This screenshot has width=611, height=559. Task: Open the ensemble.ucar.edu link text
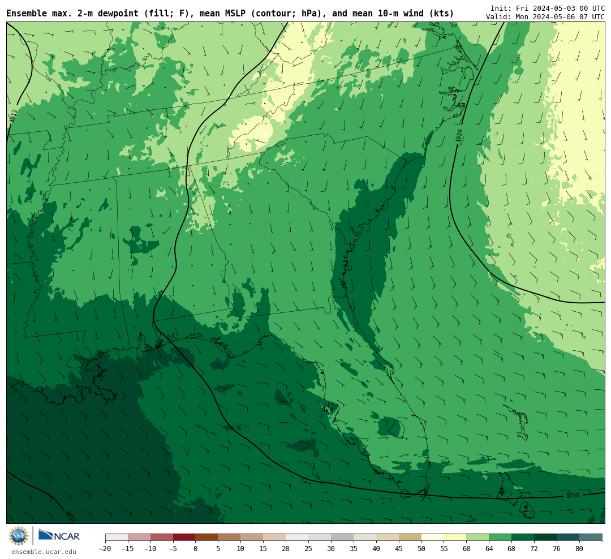(44, 552)
